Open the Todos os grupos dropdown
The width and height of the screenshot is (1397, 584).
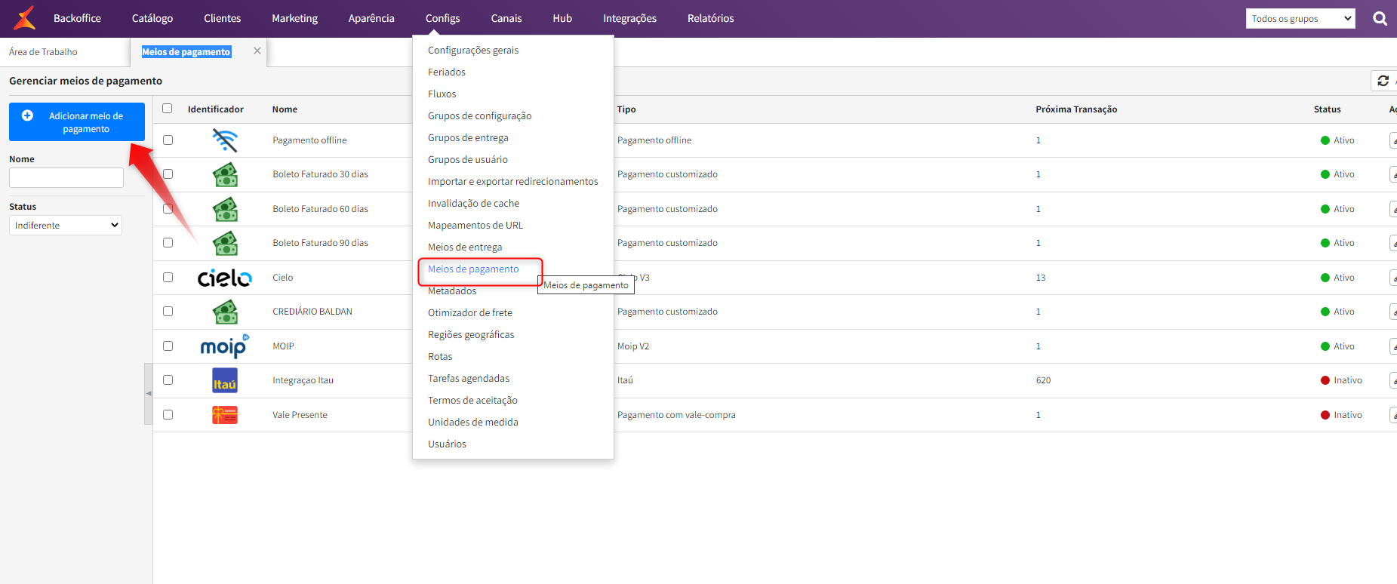click(x=1300, y=19)
